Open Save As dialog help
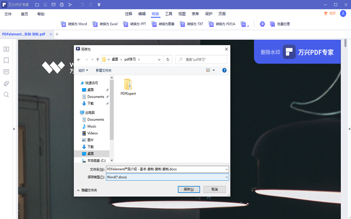 point(224,71)
